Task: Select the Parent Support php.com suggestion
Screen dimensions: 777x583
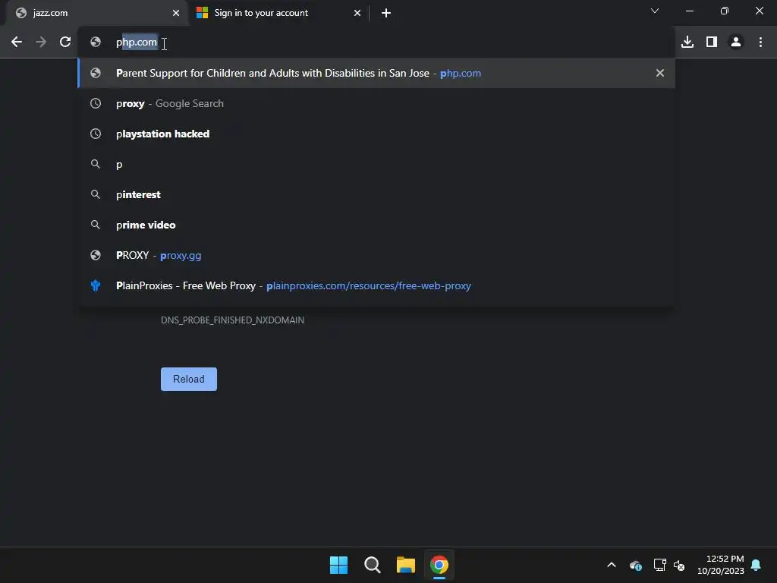Action: pos(376,73)
